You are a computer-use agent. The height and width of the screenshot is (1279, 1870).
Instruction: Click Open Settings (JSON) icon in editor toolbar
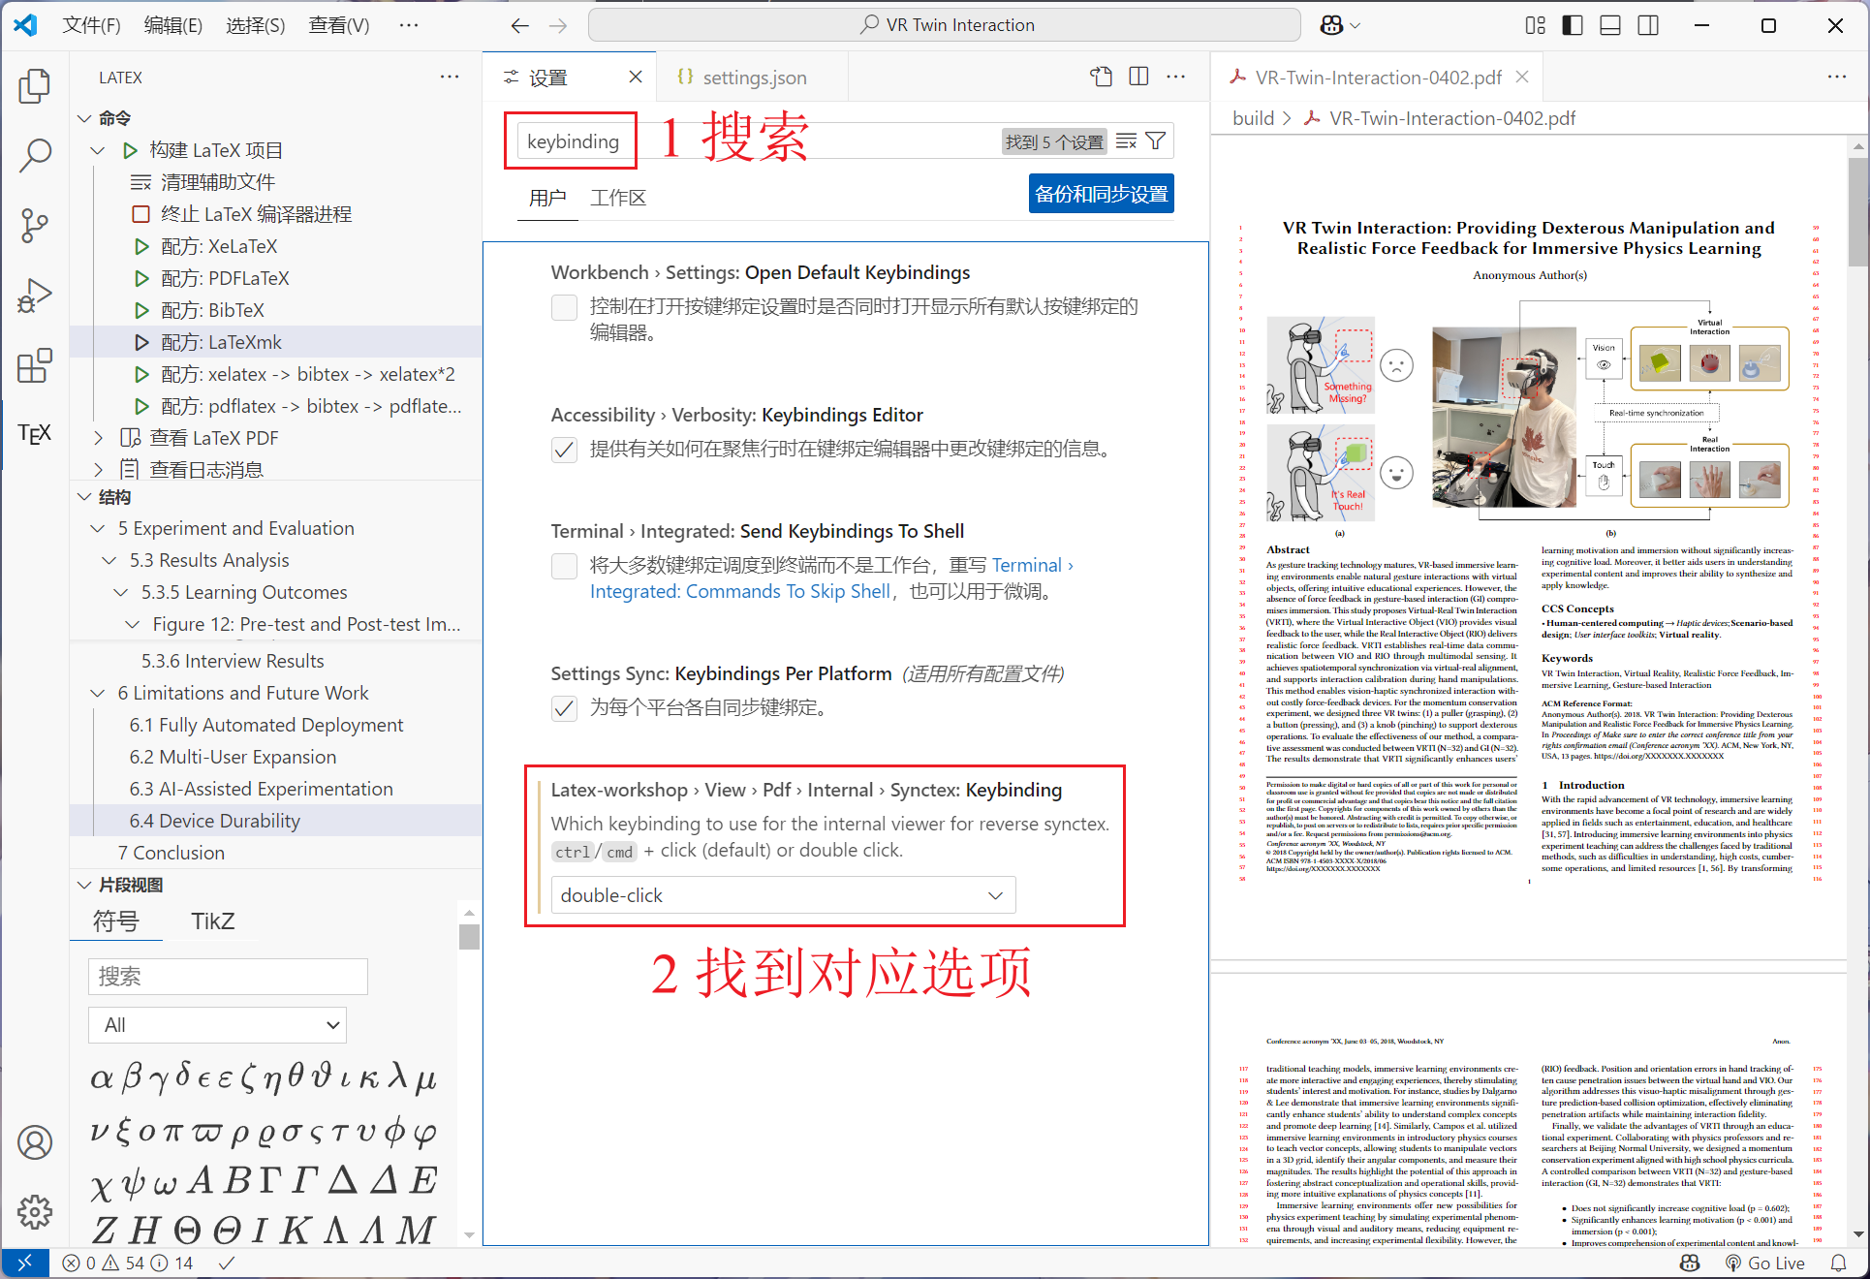(x=1101, y=78)
